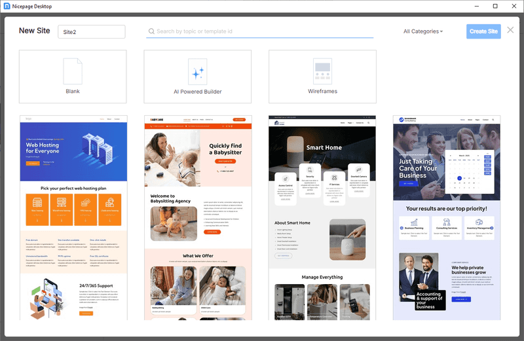Choose the Wireframes layout icon

point(322,71)
